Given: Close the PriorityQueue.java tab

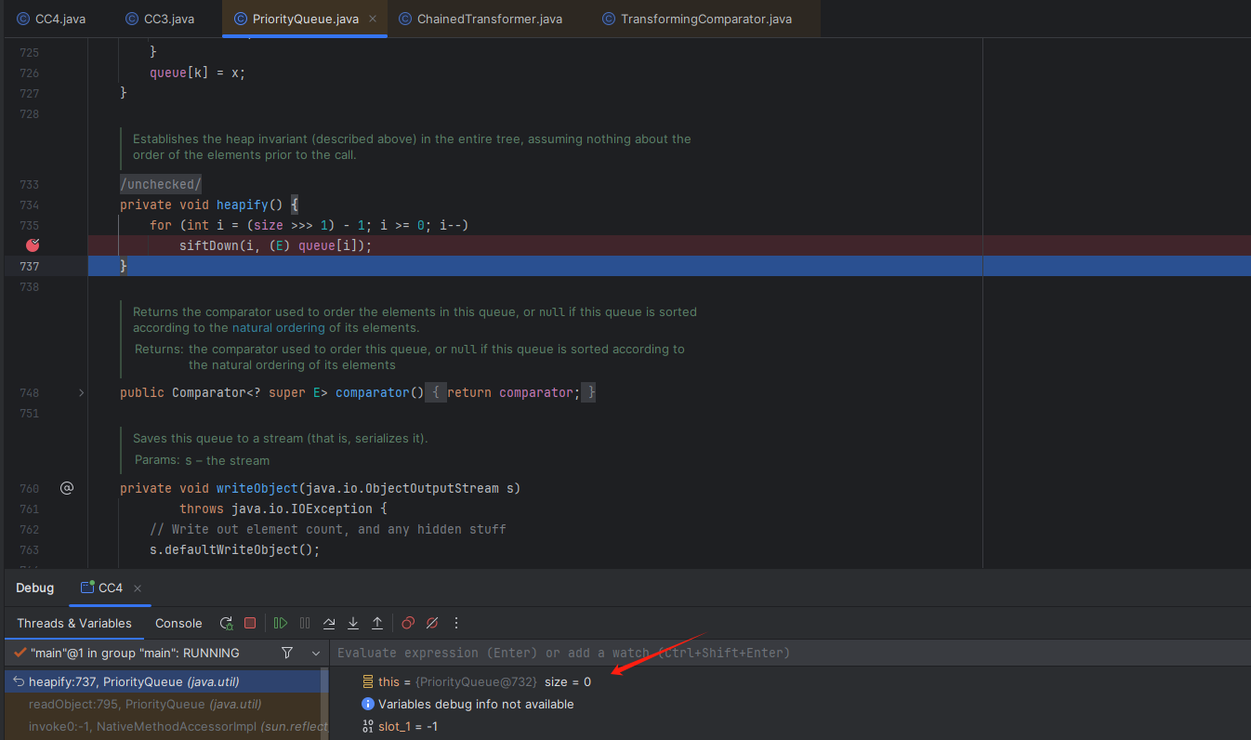Looking at the screenshot, I should (373, 19).
